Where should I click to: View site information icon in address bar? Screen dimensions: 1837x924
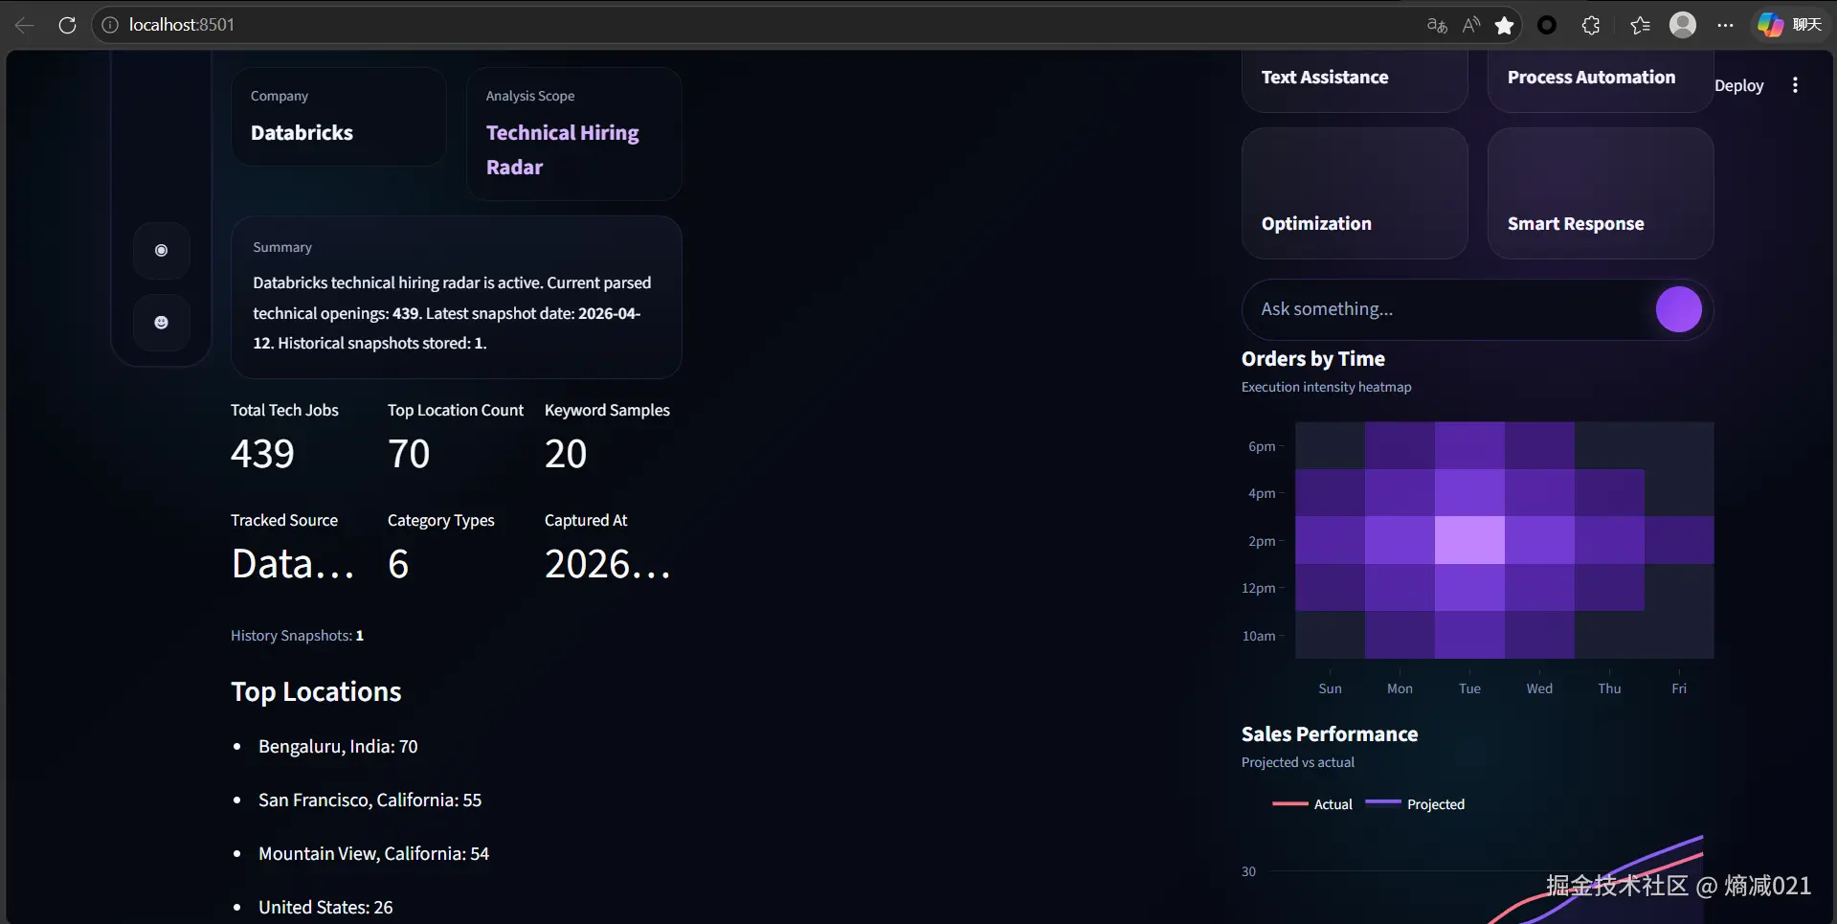pyautogui.click(x=110, y=25)
